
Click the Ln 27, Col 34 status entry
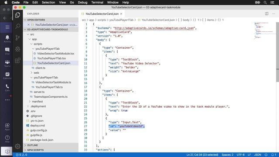[202, 155]
